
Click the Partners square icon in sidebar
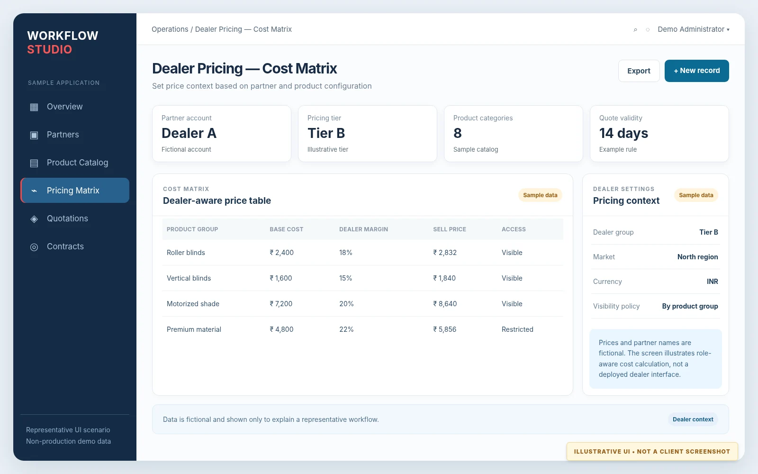click(x=34, y=135)
